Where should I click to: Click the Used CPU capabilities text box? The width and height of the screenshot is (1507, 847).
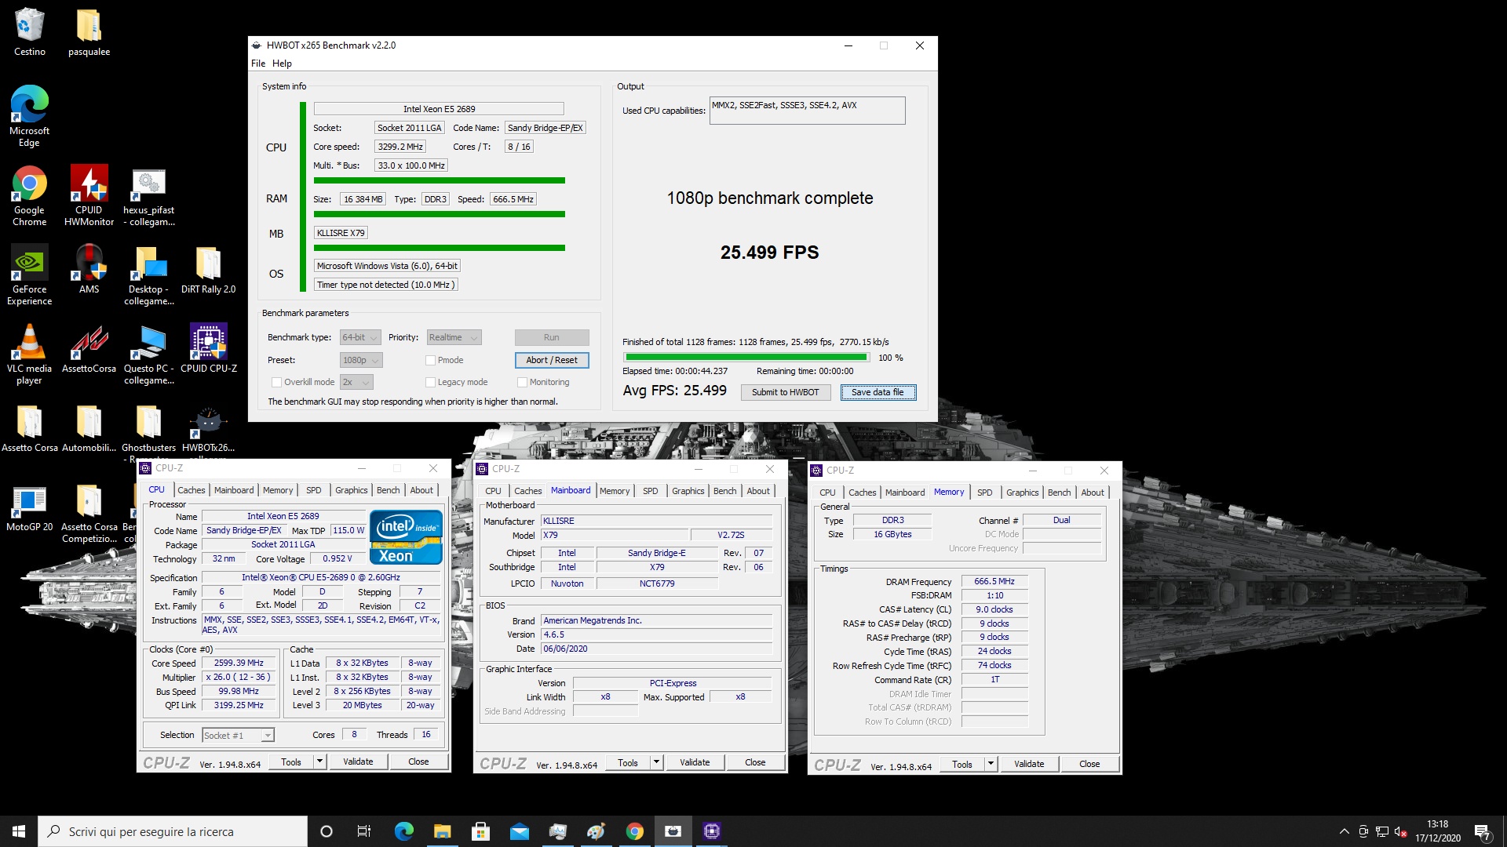coord(807,111)
